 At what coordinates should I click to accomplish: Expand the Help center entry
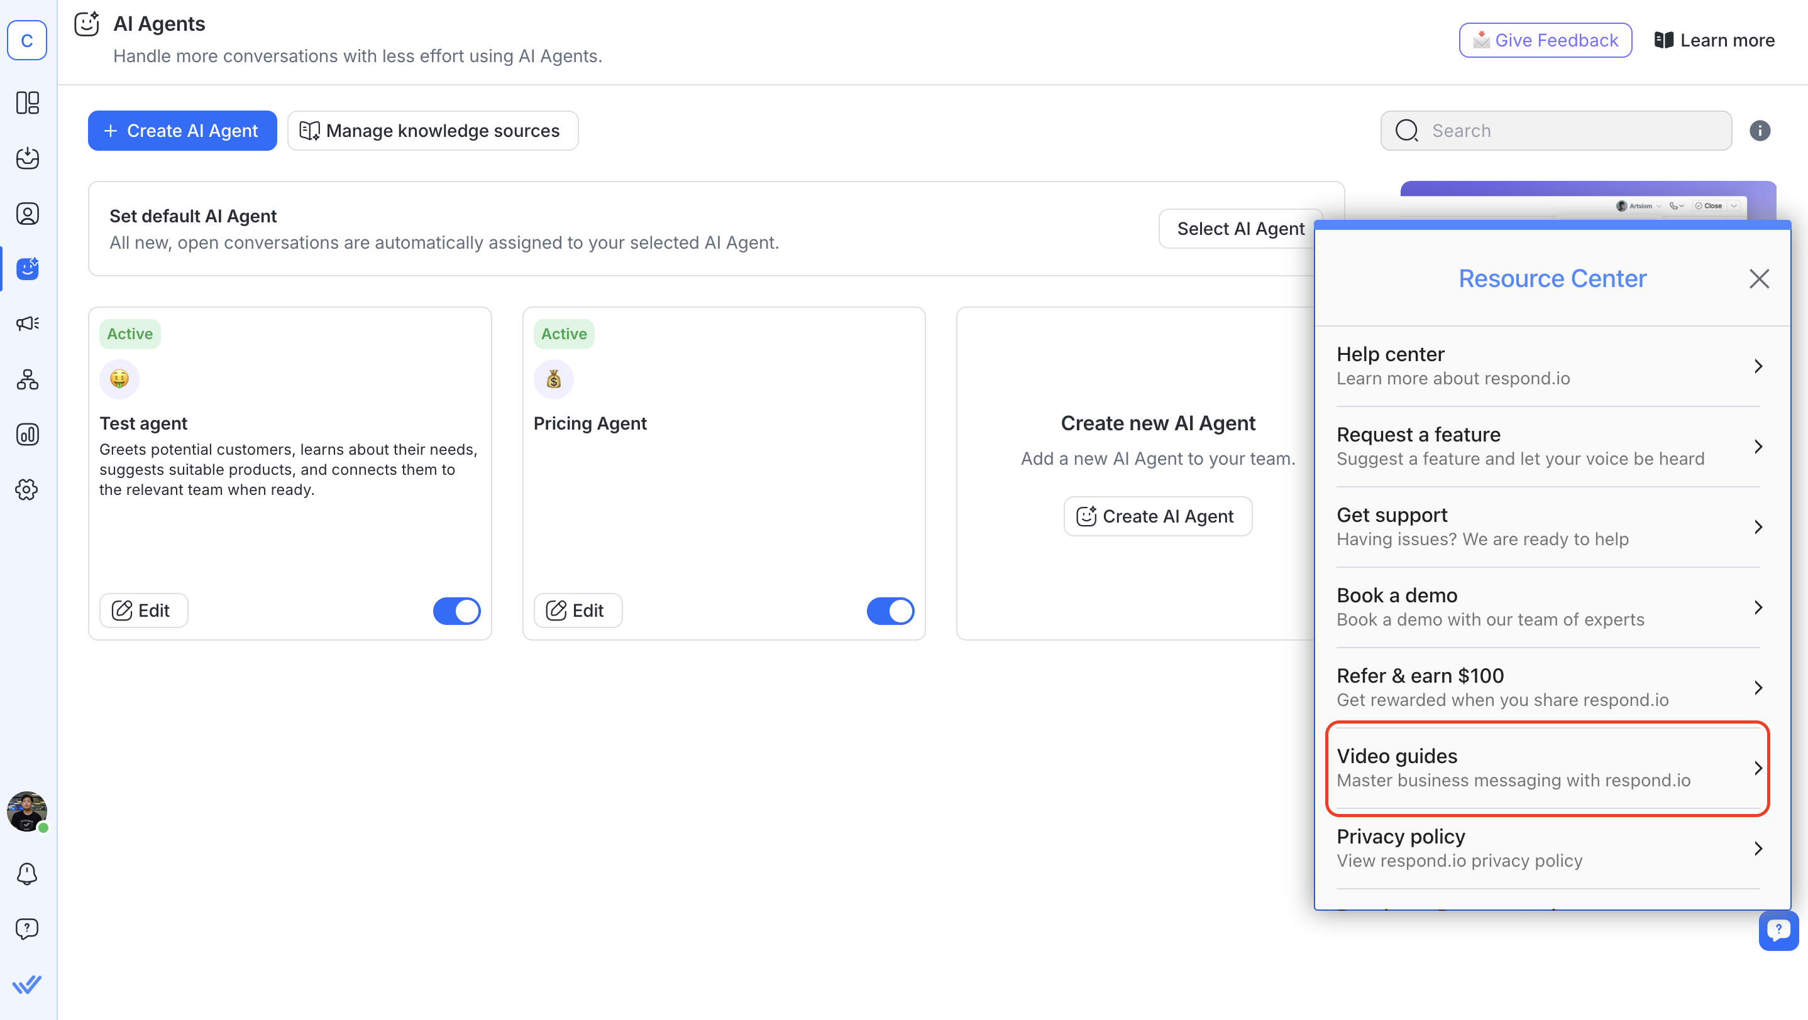tap(1548, 366)
